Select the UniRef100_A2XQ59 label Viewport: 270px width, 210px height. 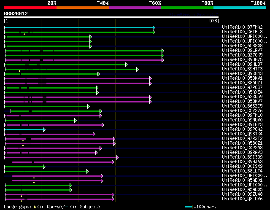pyautogui.click(x=242, y=97)
